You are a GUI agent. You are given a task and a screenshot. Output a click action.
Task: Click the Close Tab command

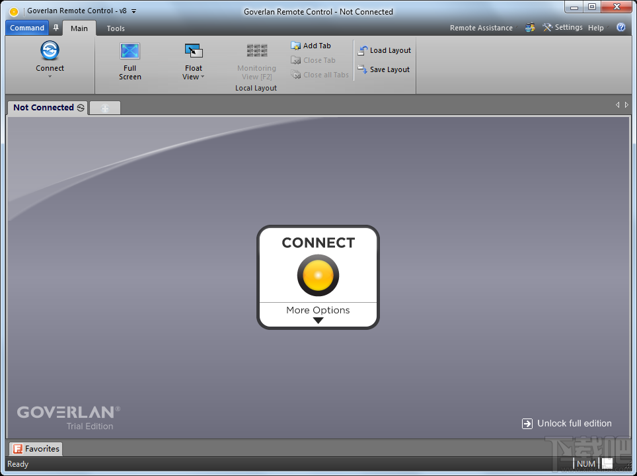click(x=313, y=60)
